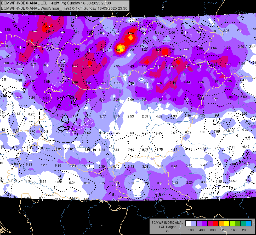Click the light lavender legend swatch

coord(194,224)
